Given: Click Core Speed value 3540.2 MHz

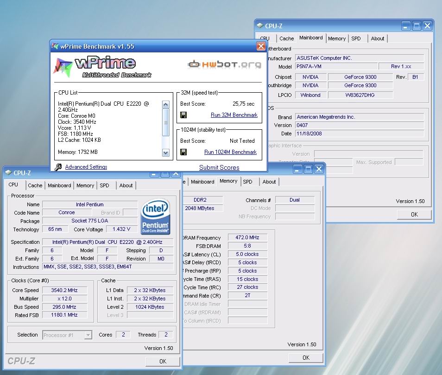Looking at the screenshot, I should click(x=64, y=291).
